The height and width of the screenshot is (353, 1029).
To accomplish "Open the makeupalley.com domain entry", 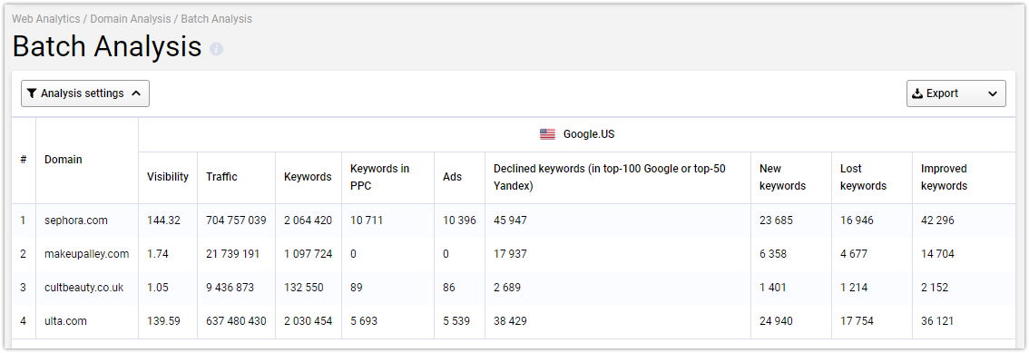I will [x=86, y=254].
